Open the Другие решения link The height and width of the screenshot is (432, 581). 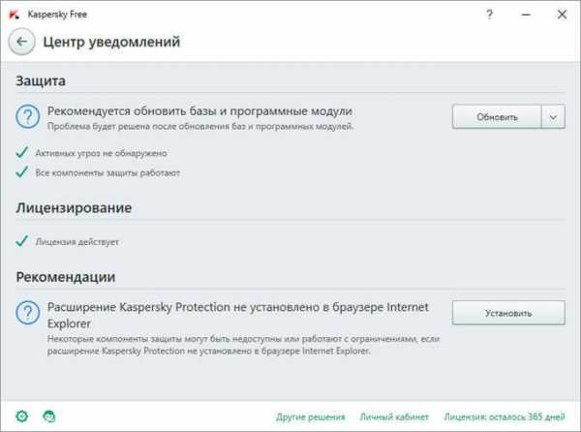311,417
